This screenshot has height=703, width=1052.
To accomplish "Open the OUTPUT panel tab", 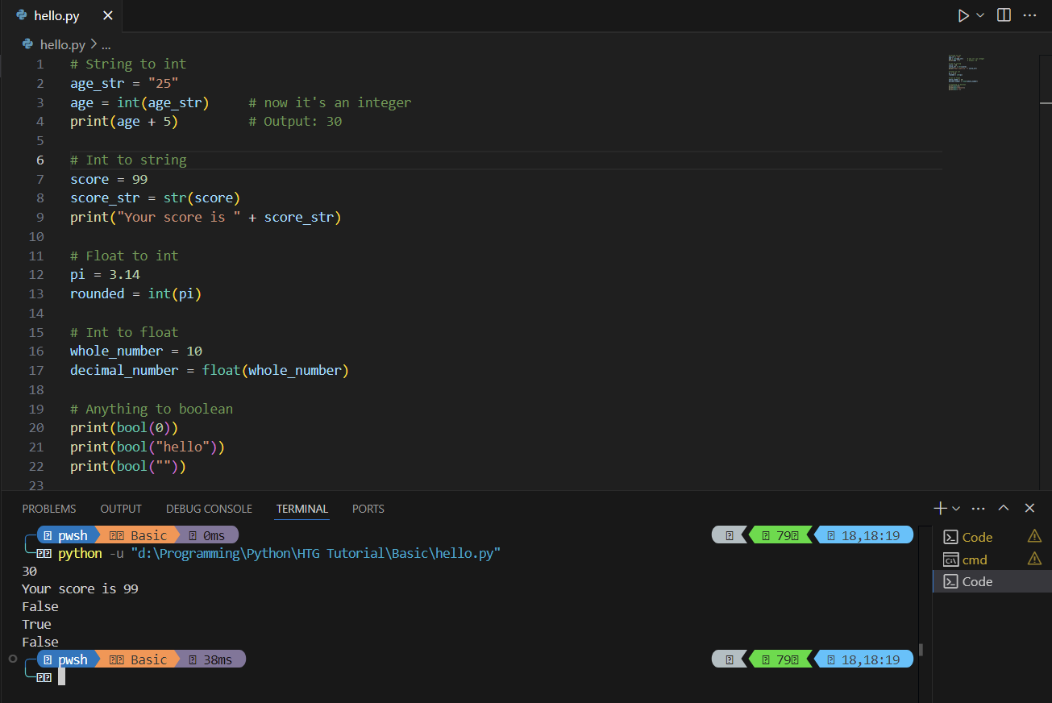I will pyautogui.click(x=121, y=509).
